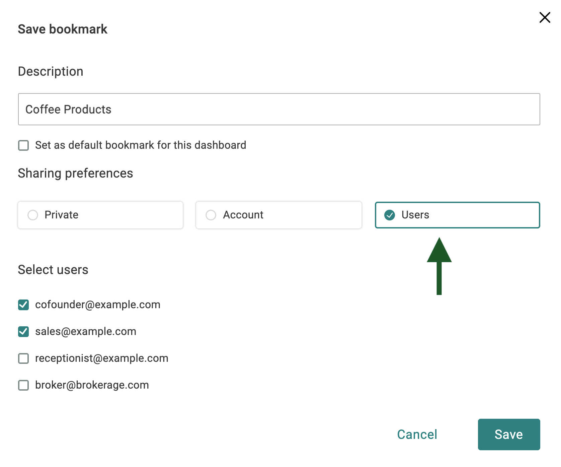Screen dimensions: 561x467
Task: Save the bookmark with Save button
Action: point(509,435)
